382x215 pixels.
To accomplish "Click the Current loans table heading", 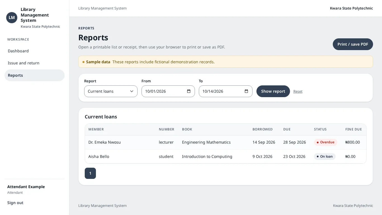I will (x=101, y=117).
